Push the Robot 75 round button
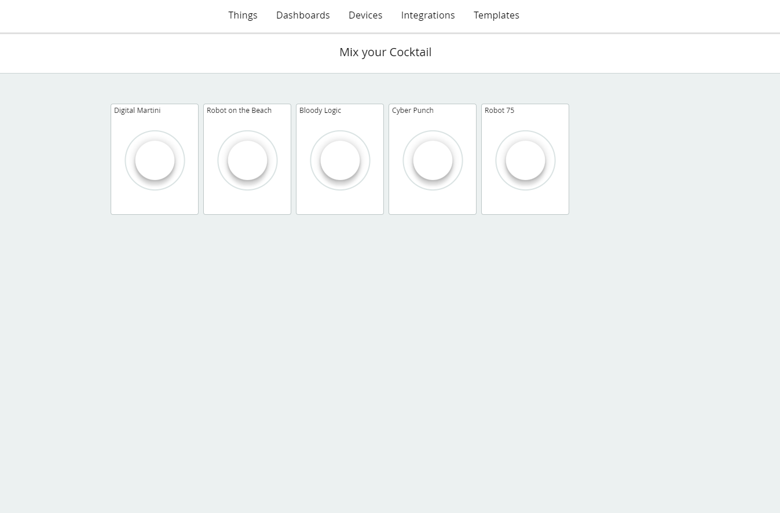 525,160
